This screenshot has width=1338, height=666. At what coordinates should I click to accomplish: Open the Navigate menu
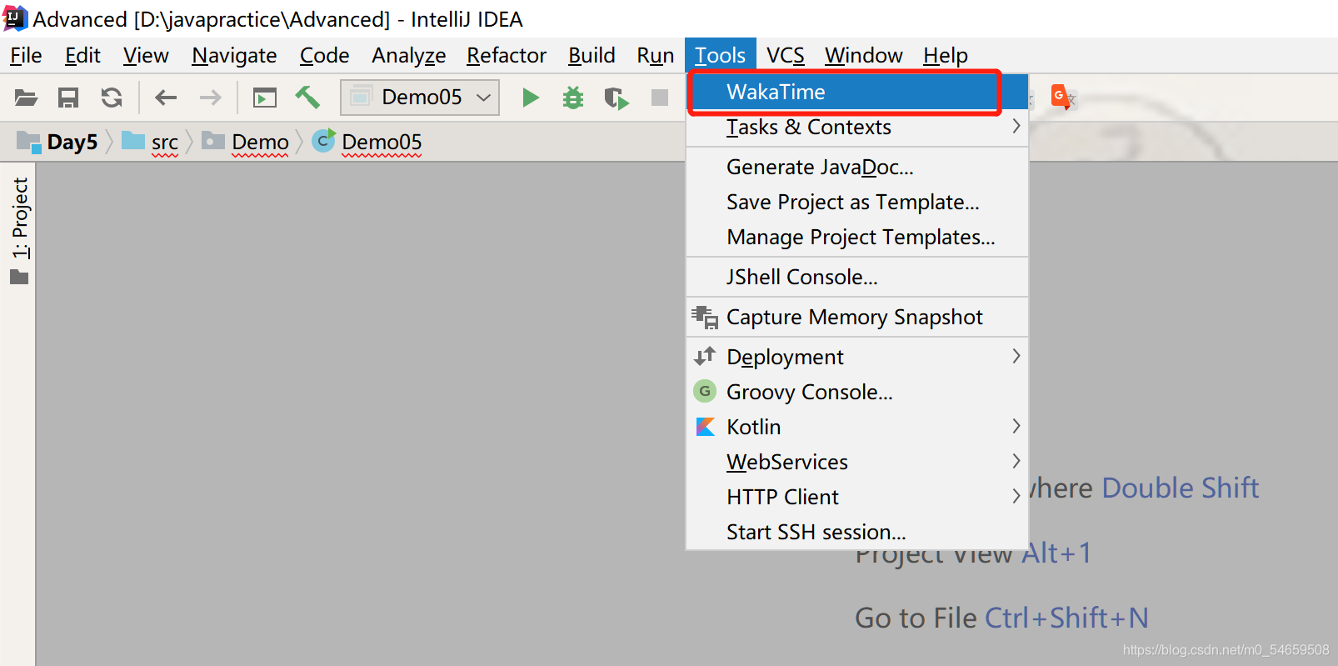(x=234, y=55)
